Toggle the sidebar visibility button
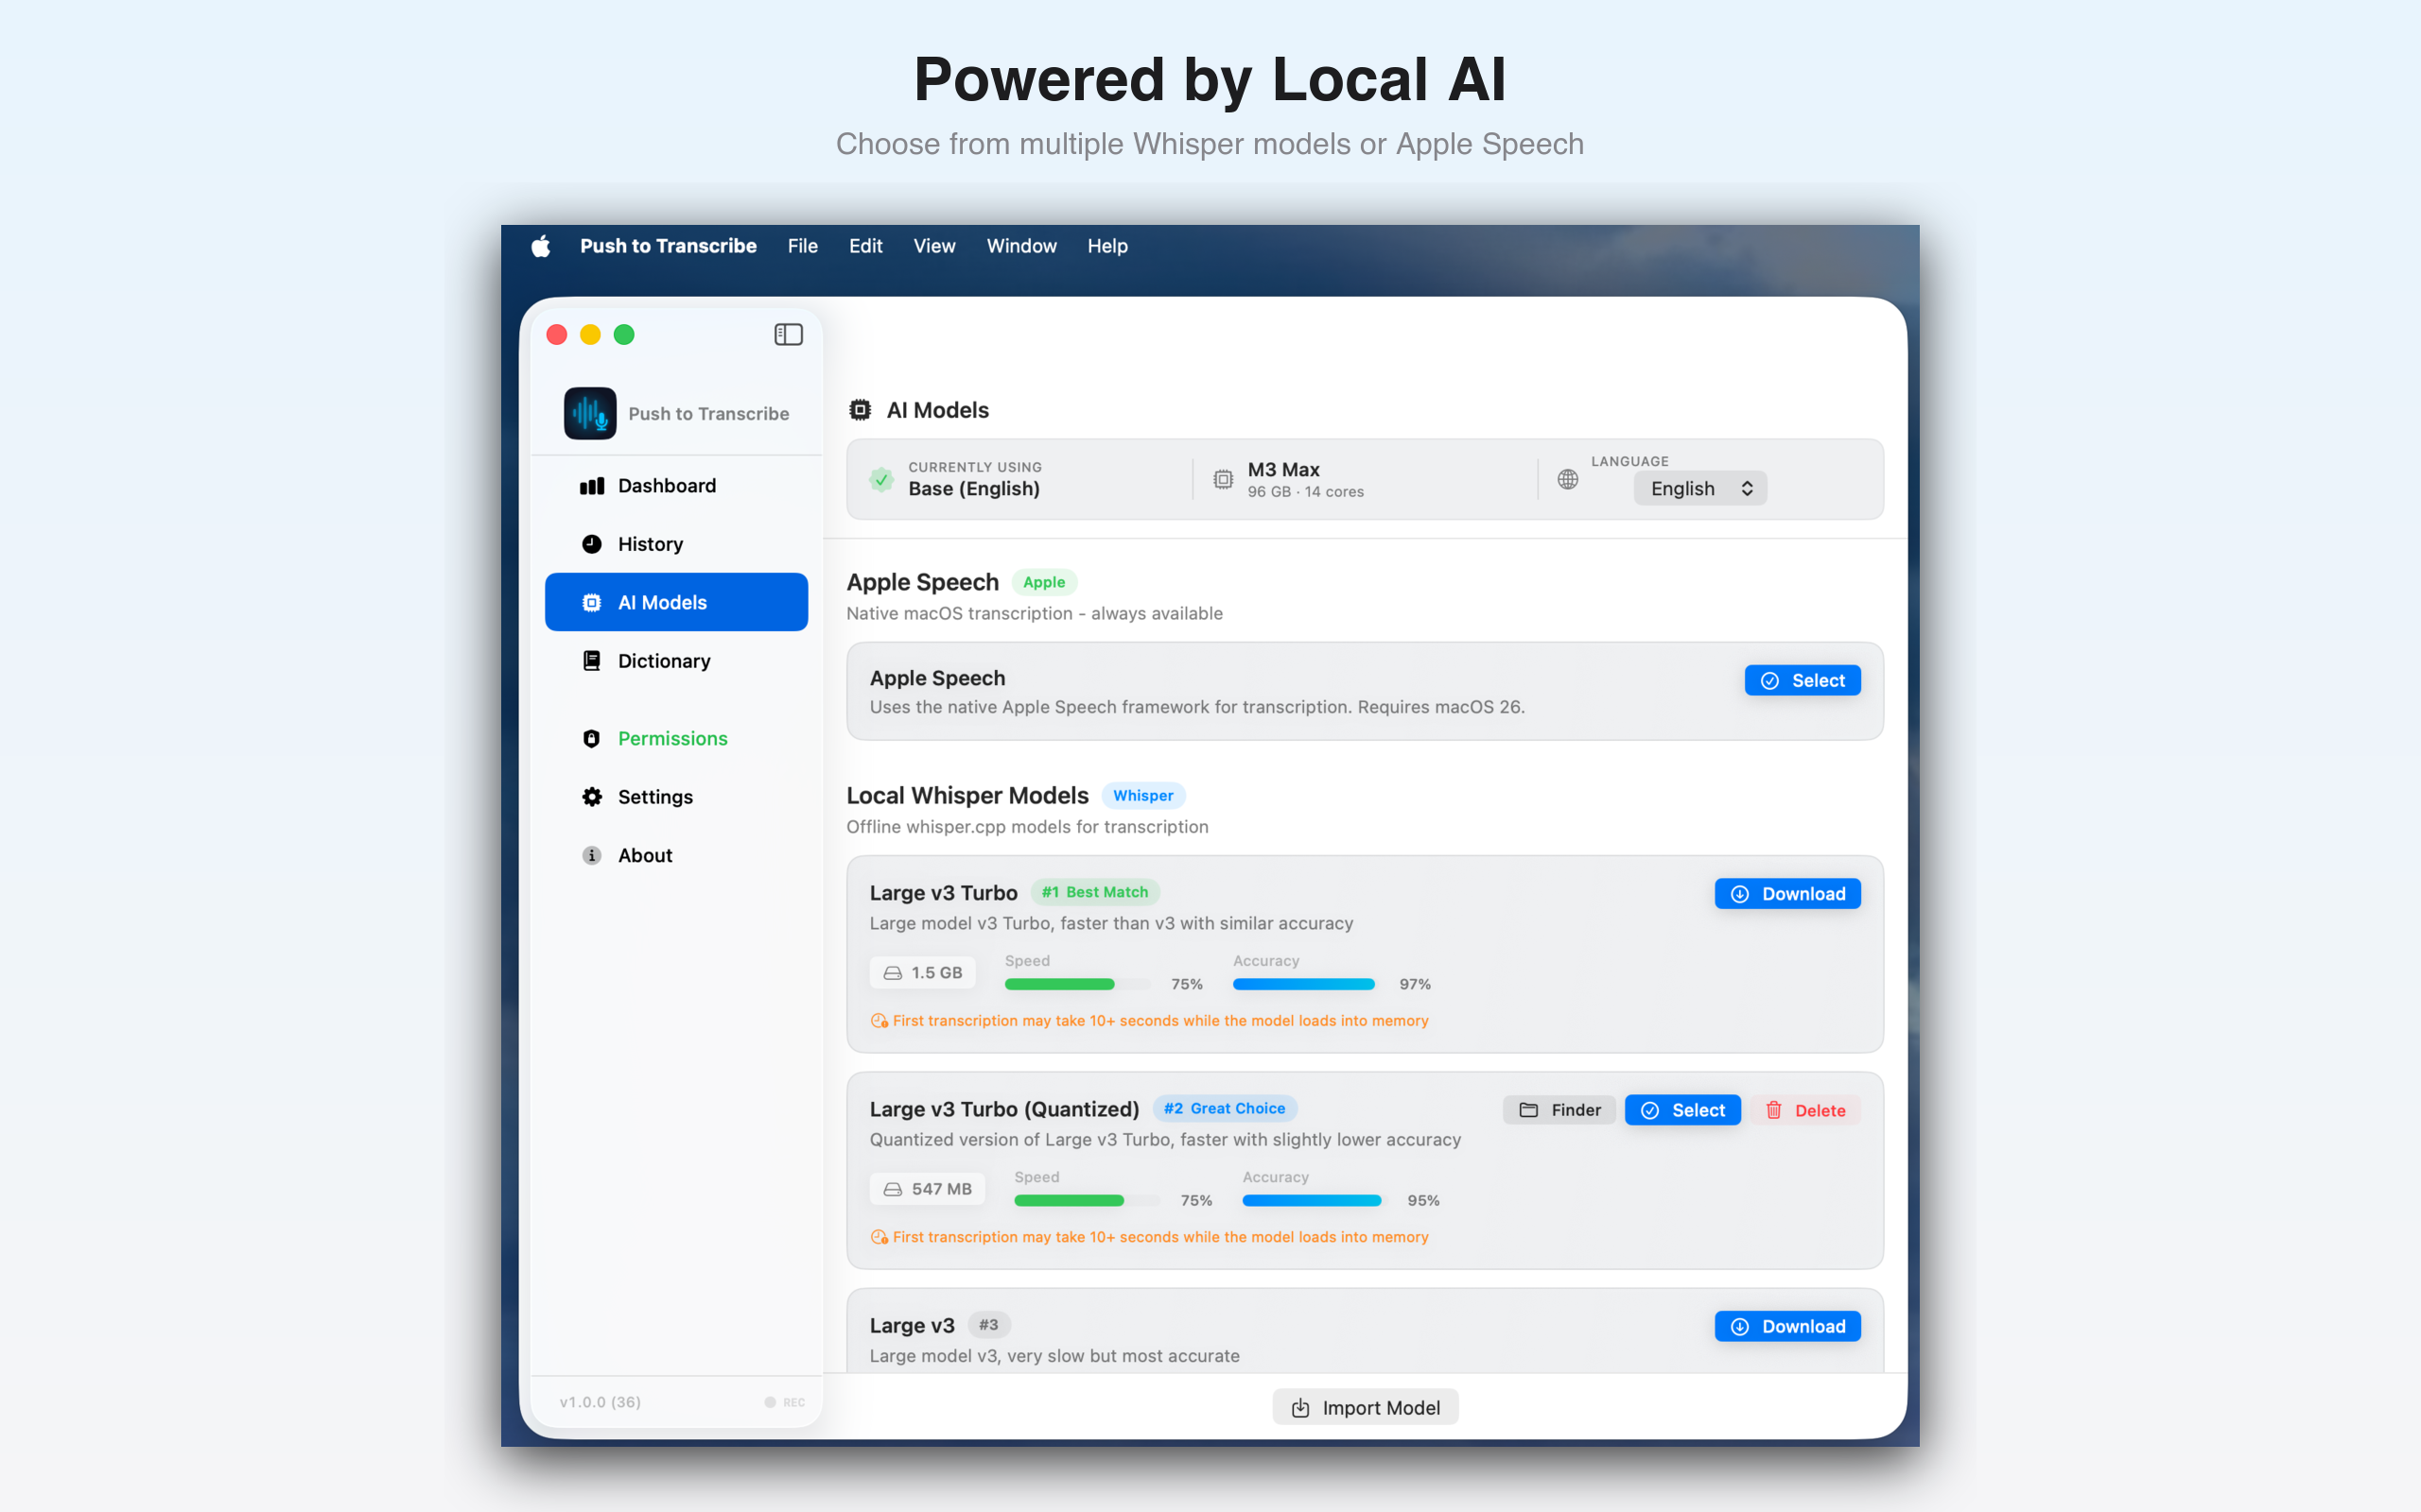The width and height of the screenshot is (2421, 1512). coord(789,334)
